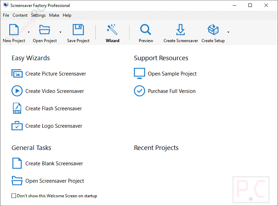Click the New Project toolbar icon
Image resolution: width=278 pixels, height=206 pixels.
pos(14,30)
